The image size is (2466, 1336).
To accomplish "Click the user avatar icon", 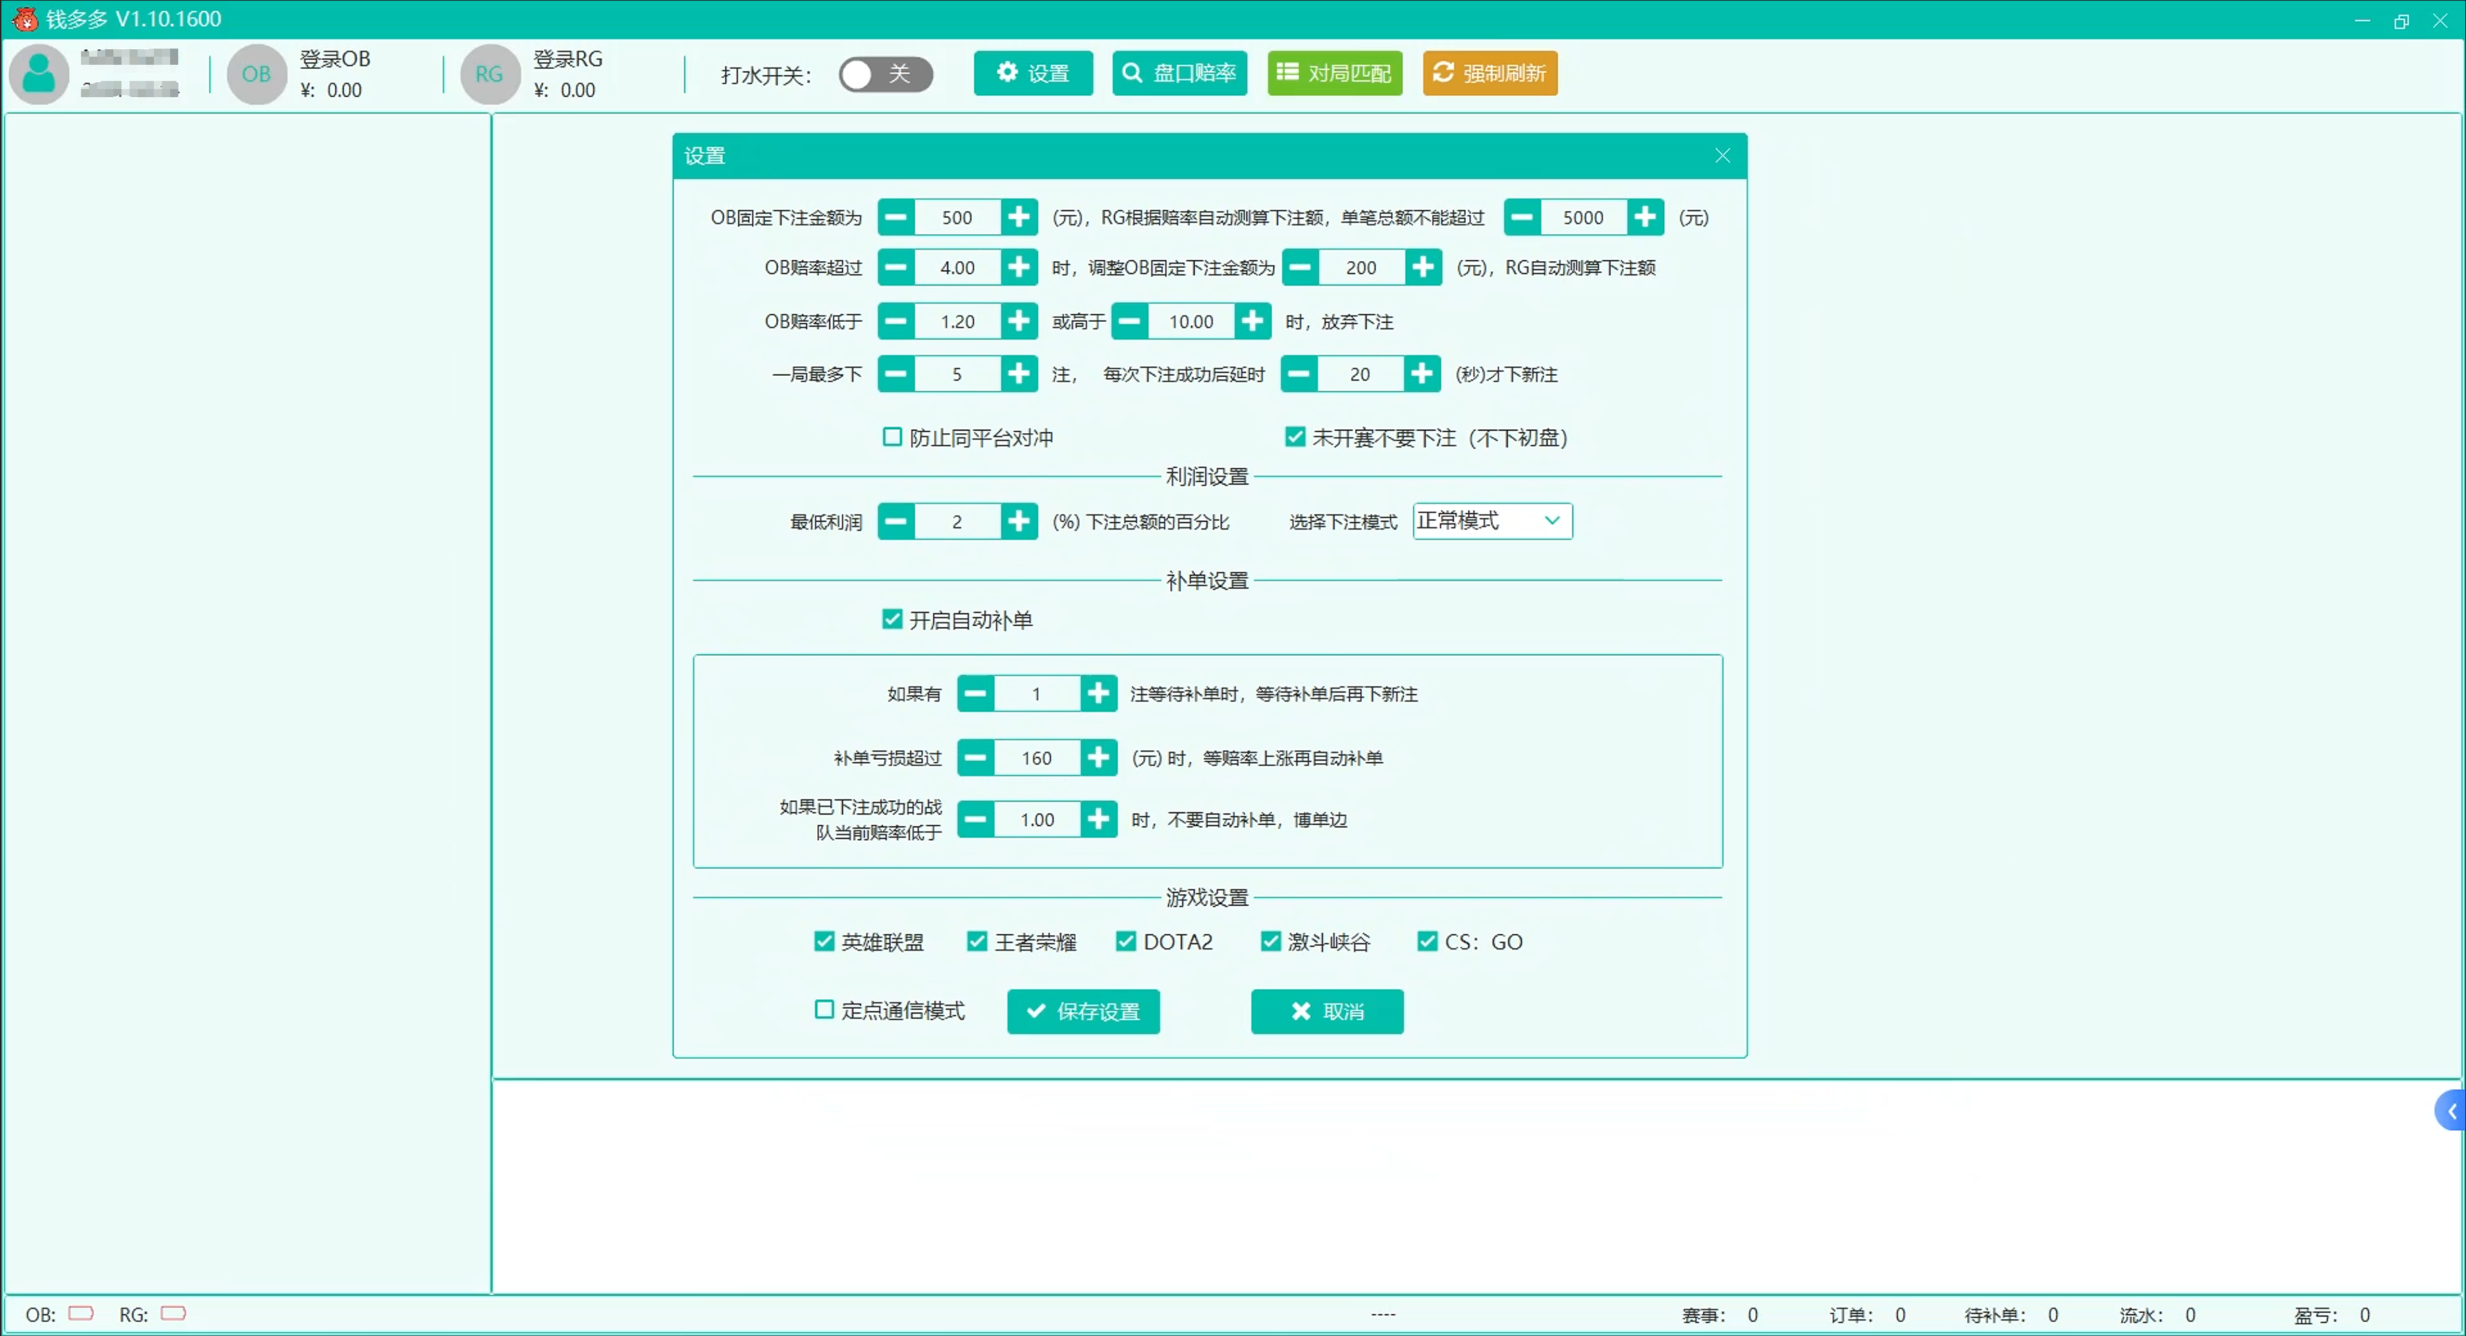I will (39, 74).
